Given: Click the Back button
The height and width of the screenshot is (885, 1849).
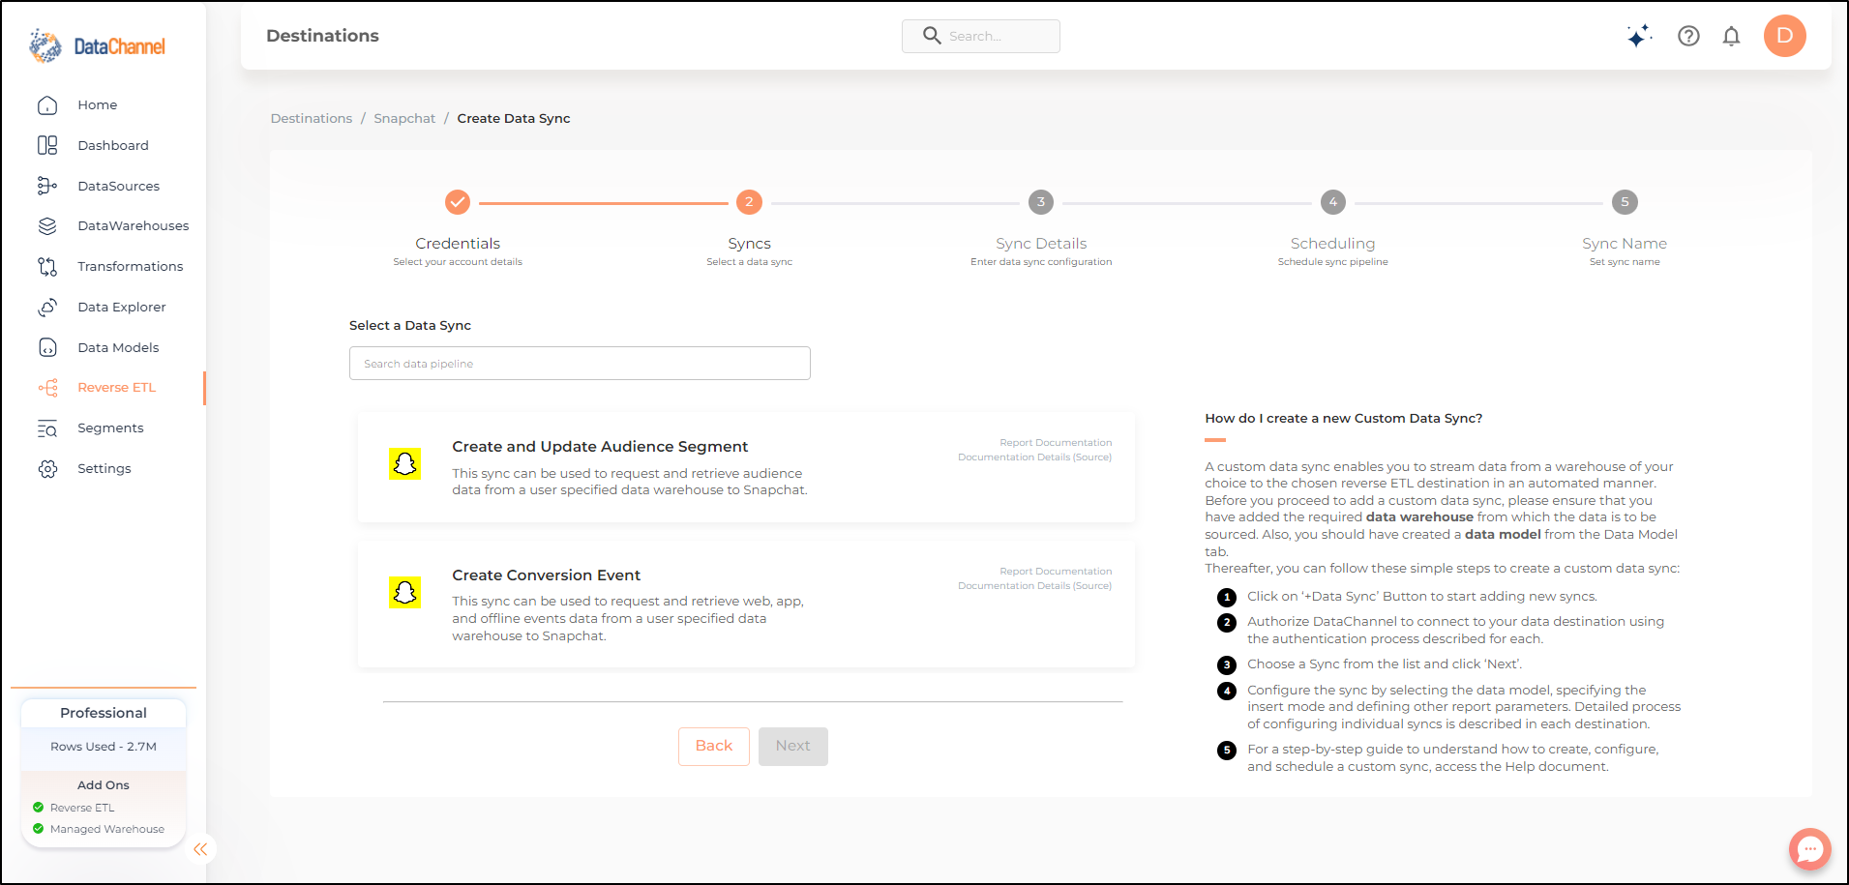Looking at the screenshot, I should tap(714, 747).
